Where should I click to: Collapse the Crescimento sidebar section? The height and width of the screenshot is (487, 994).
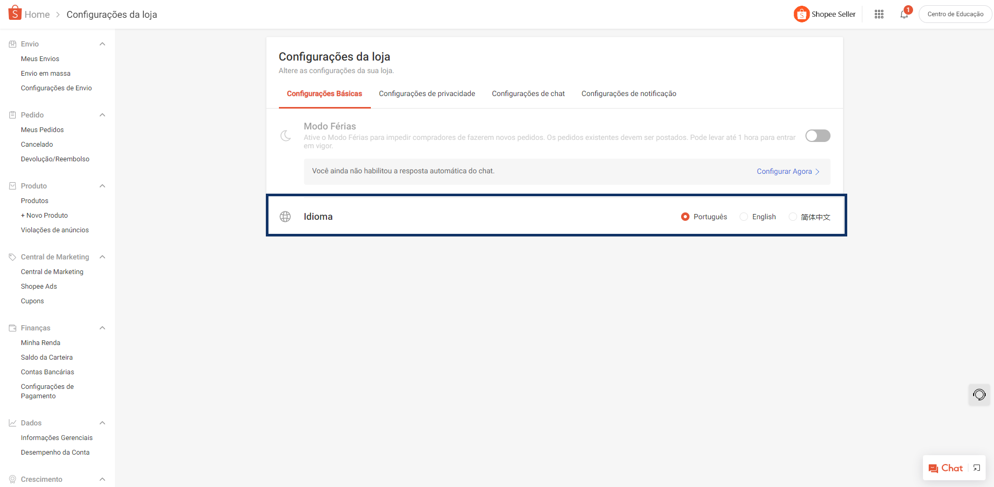coord(102,479)
